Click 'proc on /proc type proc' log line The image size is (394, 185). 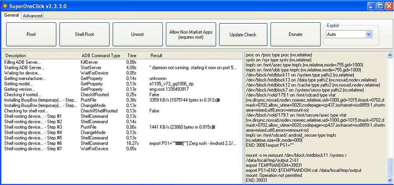(279, 55)
